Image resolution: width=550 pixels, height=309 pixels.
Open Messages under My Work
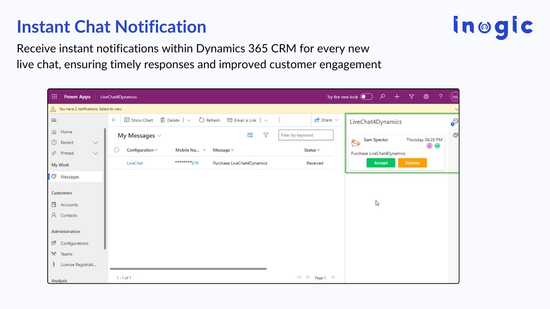[x=76, y=176]
